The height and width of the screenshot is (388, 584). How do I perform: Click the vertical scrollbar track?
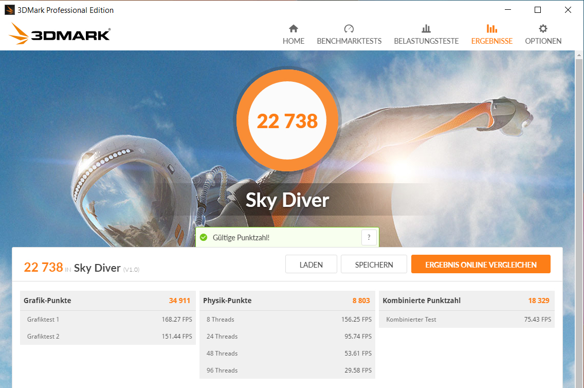pos(579,224)
